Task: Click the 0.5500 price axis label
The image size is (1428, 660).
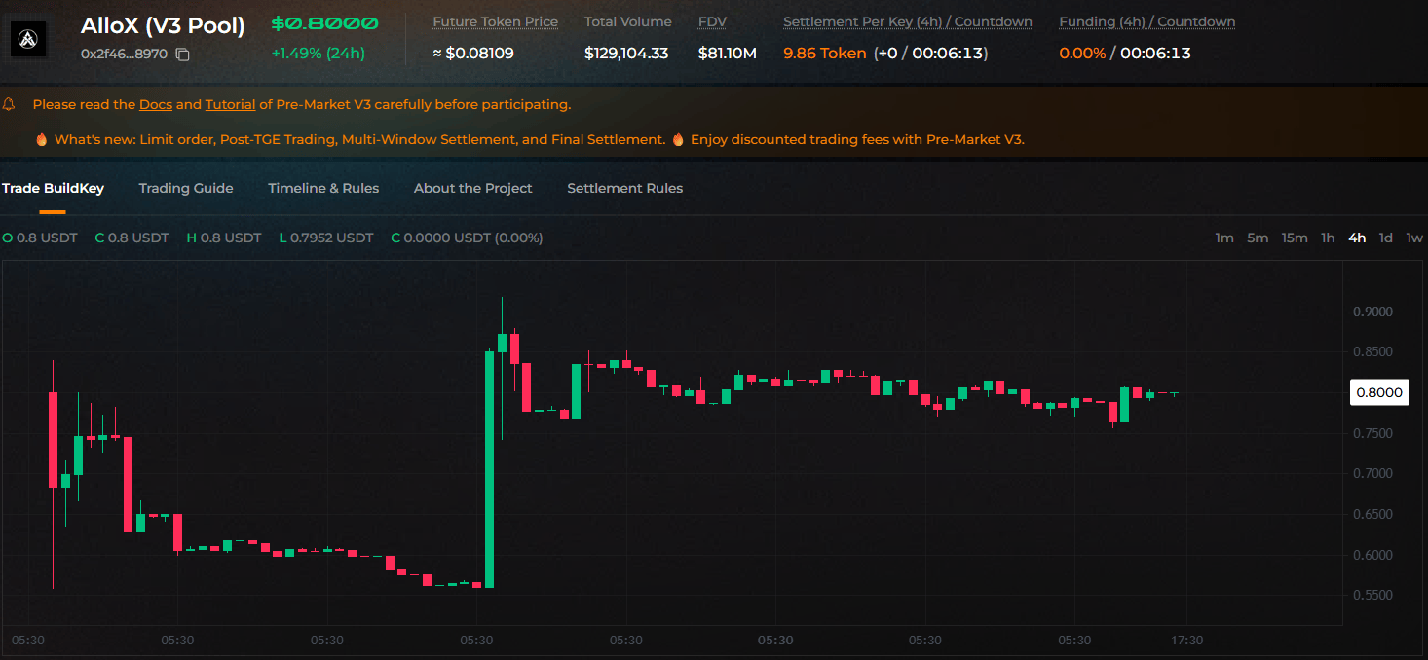Action: coord(1372,596)
